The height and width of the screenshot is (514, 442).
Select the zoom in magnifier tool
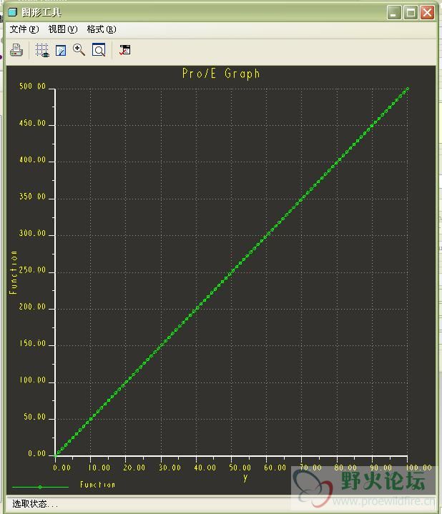pos(79,50)
